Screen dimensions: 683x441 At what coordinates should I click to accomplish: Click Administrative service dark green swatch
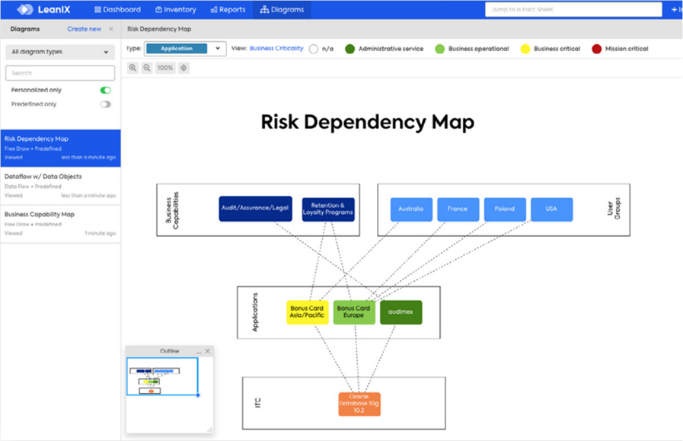(349, 49)
